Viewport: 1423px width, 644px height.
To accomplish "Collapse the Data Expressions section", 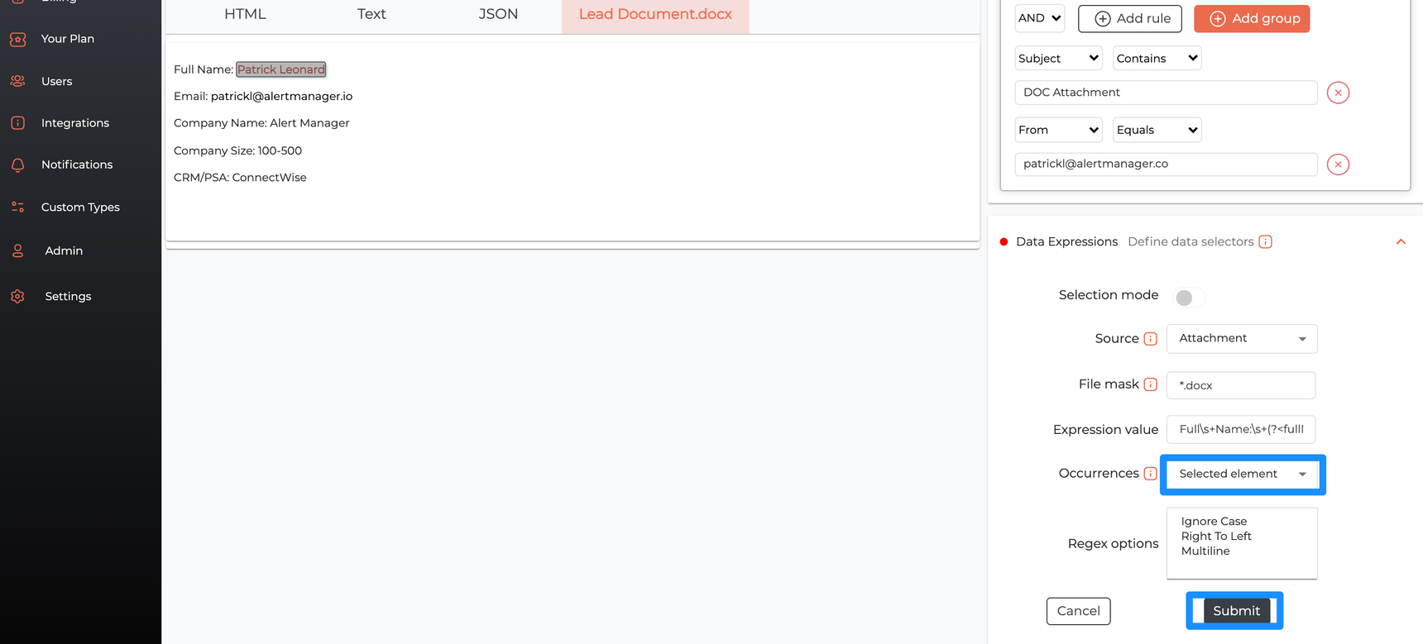I will tap(1401, 241).
